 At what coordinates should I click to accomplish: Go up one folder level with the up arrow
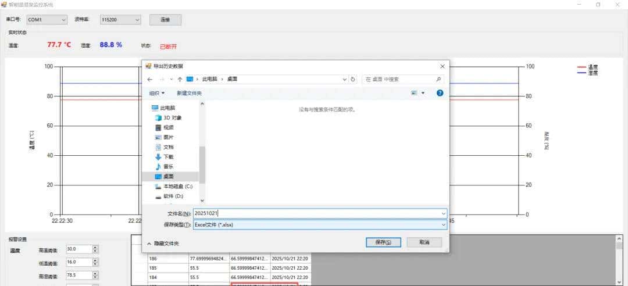[x=180, y=79]
